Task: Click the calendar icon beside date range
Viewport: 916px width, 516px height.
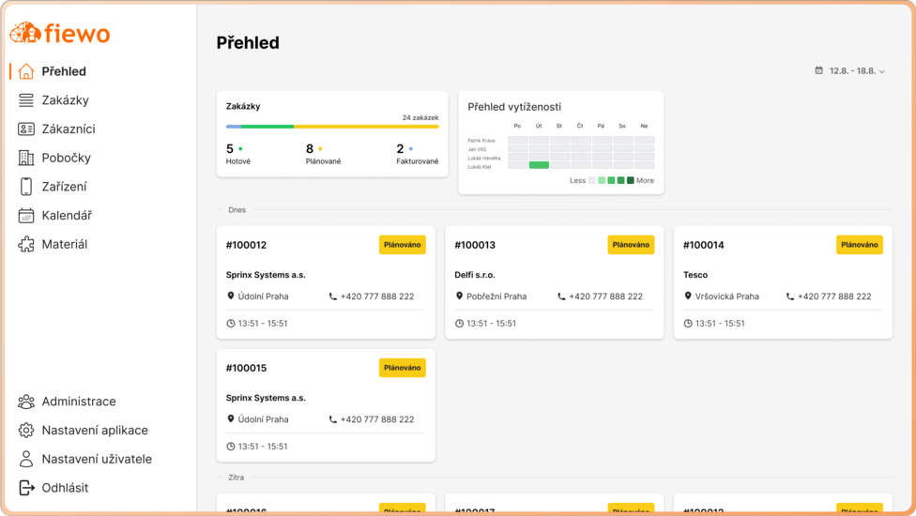Action: [x=819, y=70]
